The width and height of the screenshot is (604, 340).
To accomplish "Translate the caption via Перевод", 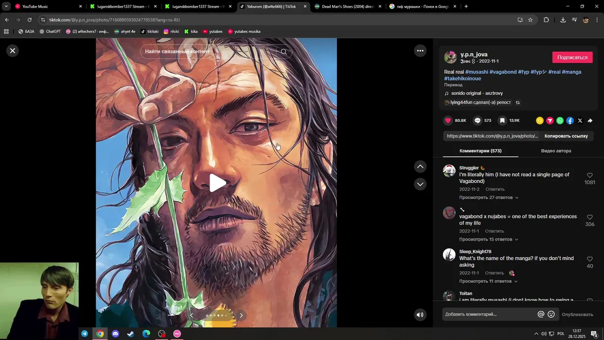I will 453,85.
